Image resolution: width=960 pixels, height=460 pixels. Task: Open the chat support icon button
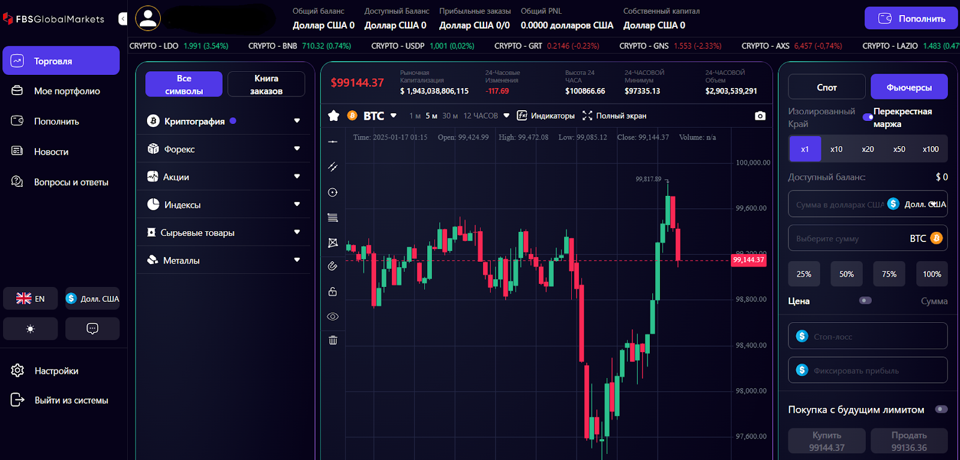(92, 329)
